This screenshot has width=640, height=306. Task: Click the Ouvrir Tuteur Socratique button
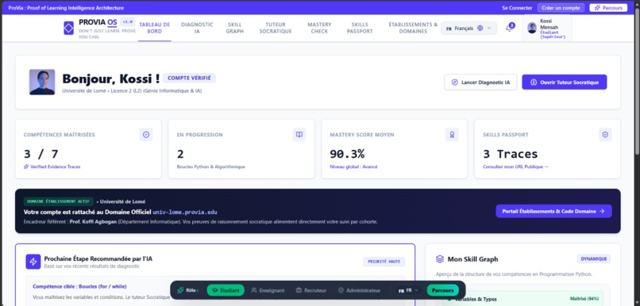point(564,82)
